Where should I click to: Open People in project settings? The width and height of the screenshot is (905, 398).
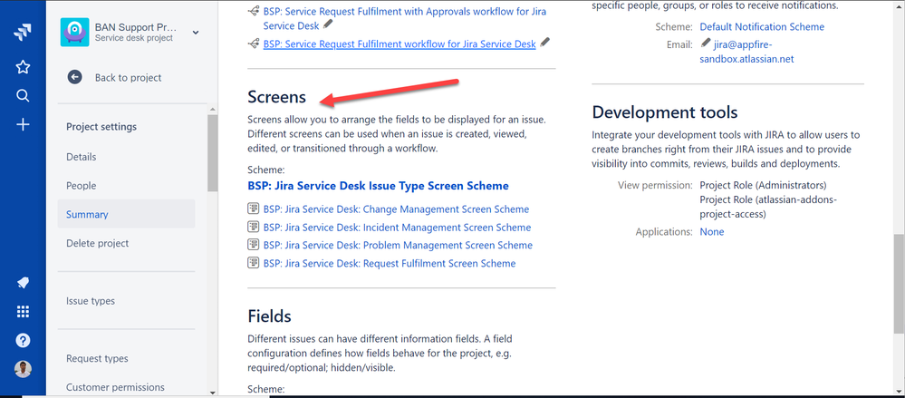[x=81, y=186]
